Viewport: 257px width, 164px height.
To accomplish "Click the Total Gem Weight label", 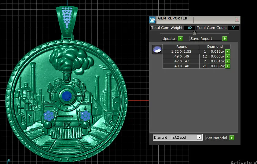I will pos(167,28).
